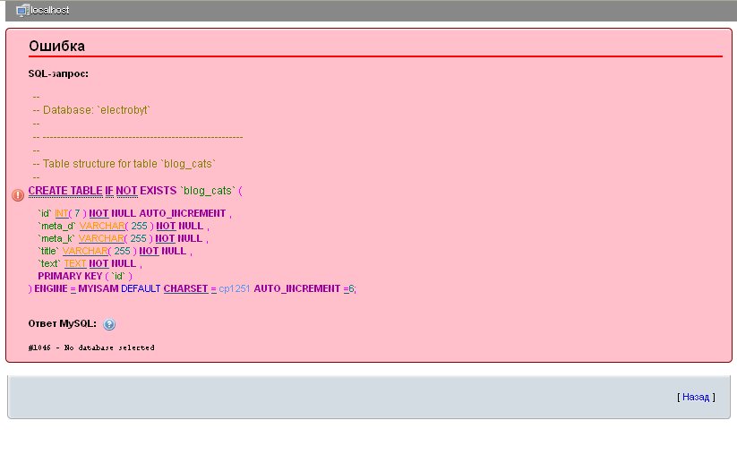The height and width of the screenshot is (472, 737).
Task: Click the Ошибка error heading
Action: (x=57, y=46)
